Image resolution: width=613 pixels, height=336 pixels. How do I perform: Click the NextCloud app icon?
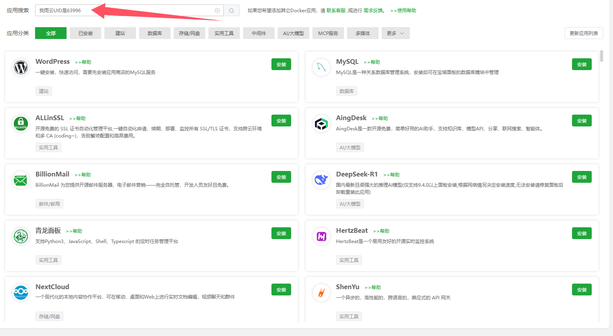pos(21,293)
